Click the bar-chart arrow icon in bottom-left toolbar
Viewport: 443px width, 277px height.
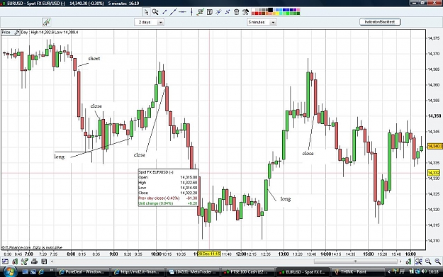click(15, 261)
